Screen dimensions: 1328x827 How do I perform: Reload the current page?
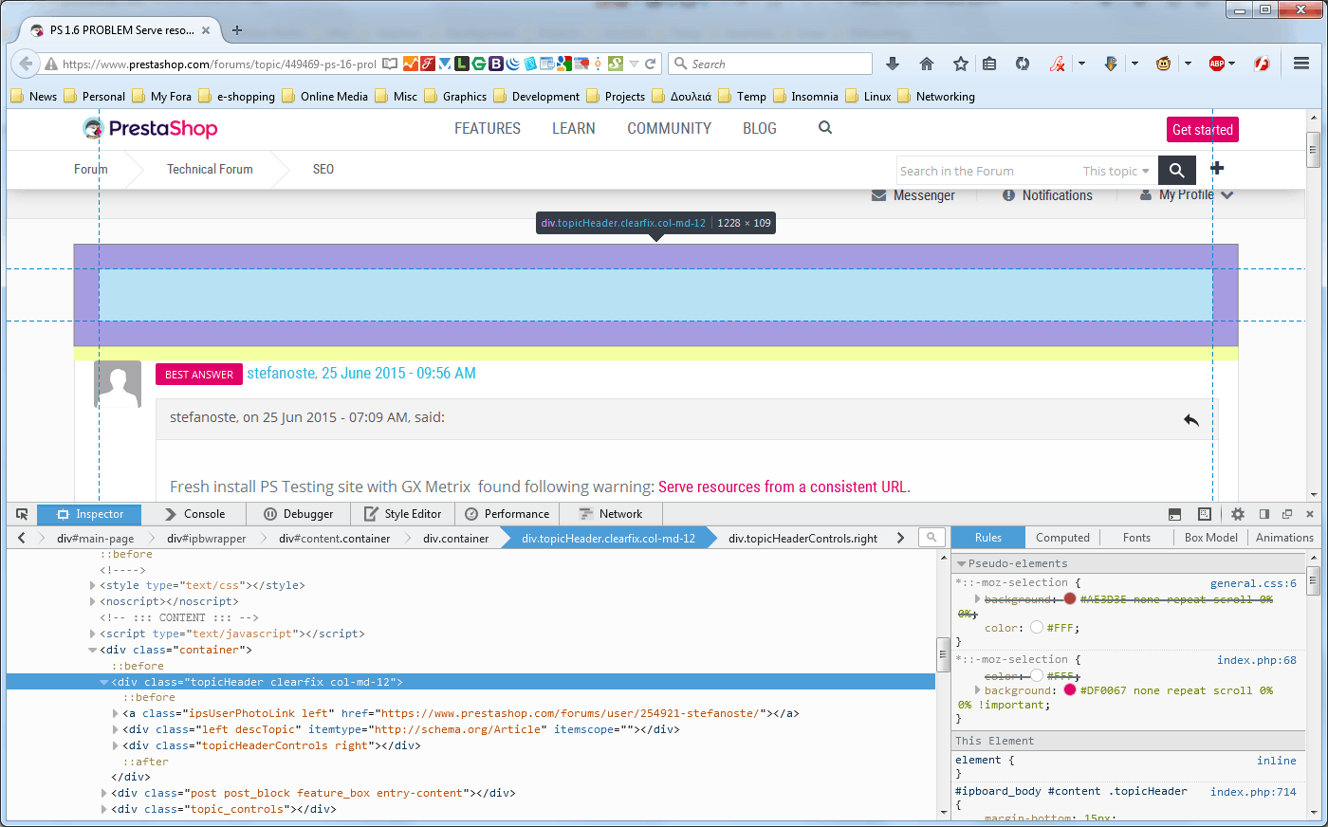(651, 64)
